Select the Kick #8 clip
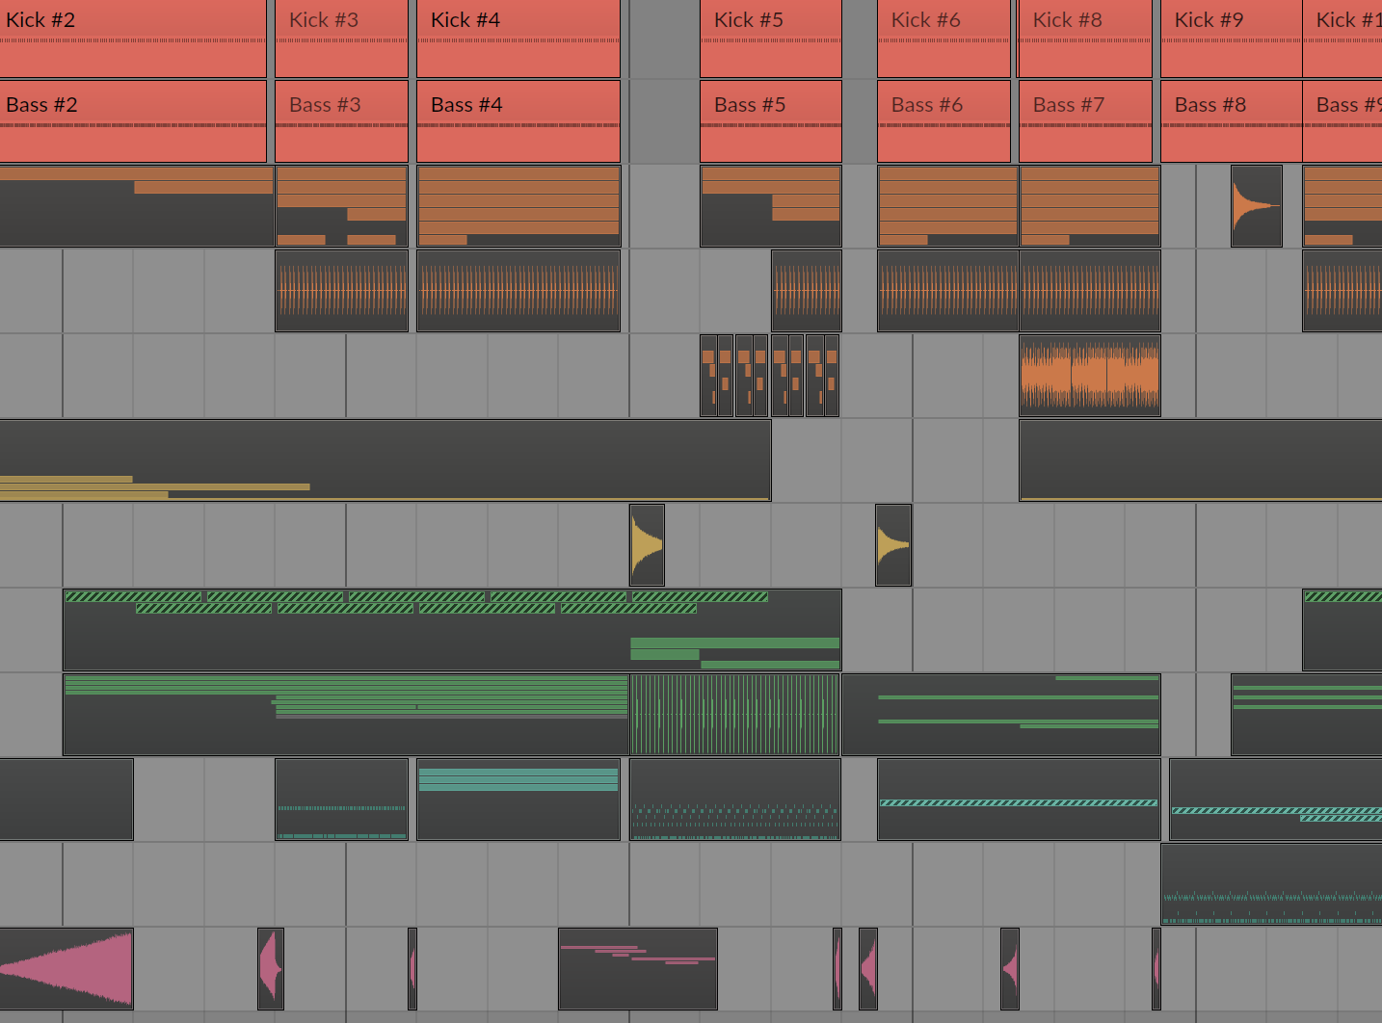 [1085, 39]
